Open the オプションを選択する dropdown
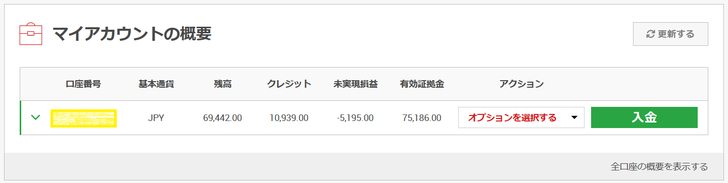 521,117
